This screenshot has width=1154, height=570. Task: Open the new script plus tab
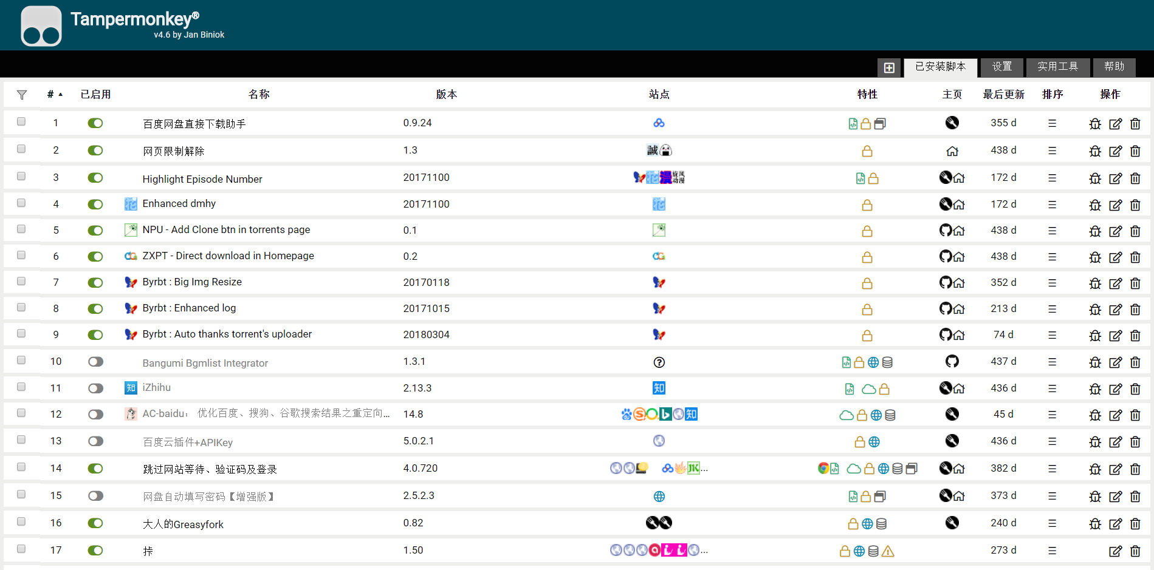point(889,67)
